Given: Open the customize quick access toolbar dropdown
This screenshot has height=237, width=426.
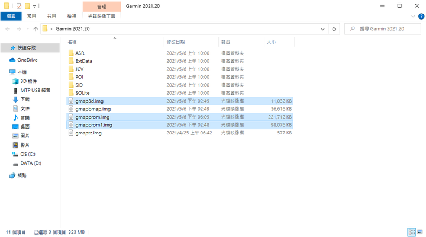Looking at the screenshot, I should [34, 6].
